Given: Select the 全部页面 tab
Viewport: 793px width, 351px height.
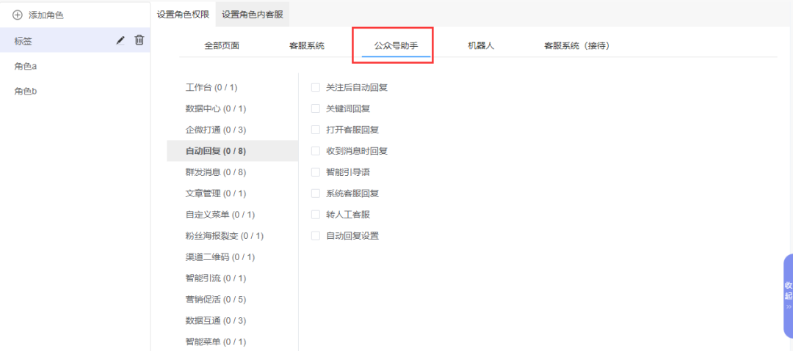Looking at the screenshot, I should pyautogui.click(x=222, y=46).
